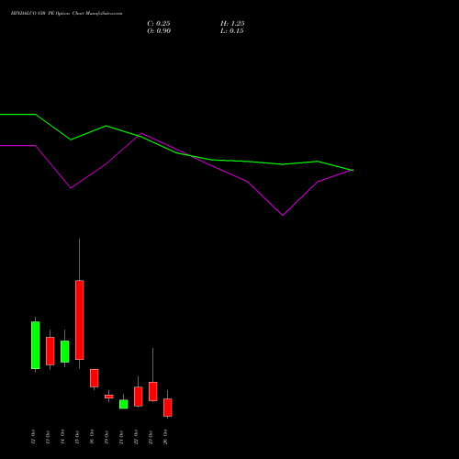The width and height of the screenshot is (459, 459).
Task: Click the '22 Oct' date label
Action: pyautogui.click(x=136, y=437)
